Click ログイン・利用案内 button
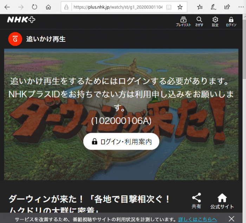 point(121,142)
